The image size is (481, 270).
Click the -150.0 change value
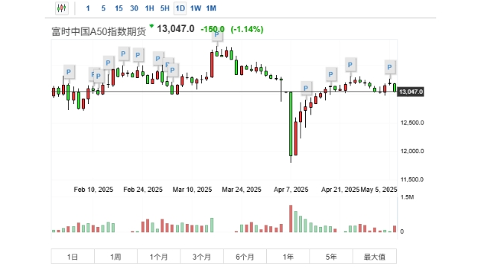pos(213,30)
